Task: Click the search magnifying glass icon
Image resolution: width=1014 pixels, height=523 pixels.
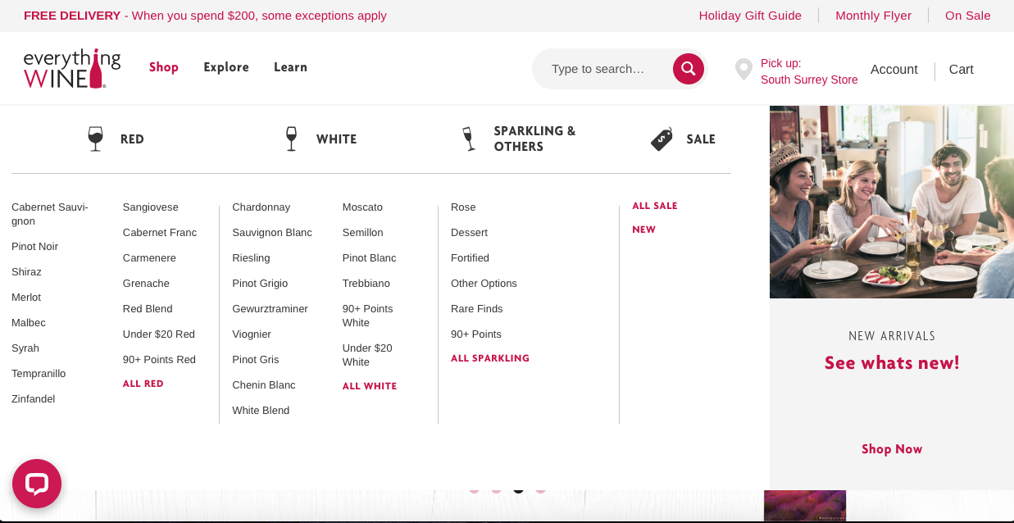Action: pos(688,69)
